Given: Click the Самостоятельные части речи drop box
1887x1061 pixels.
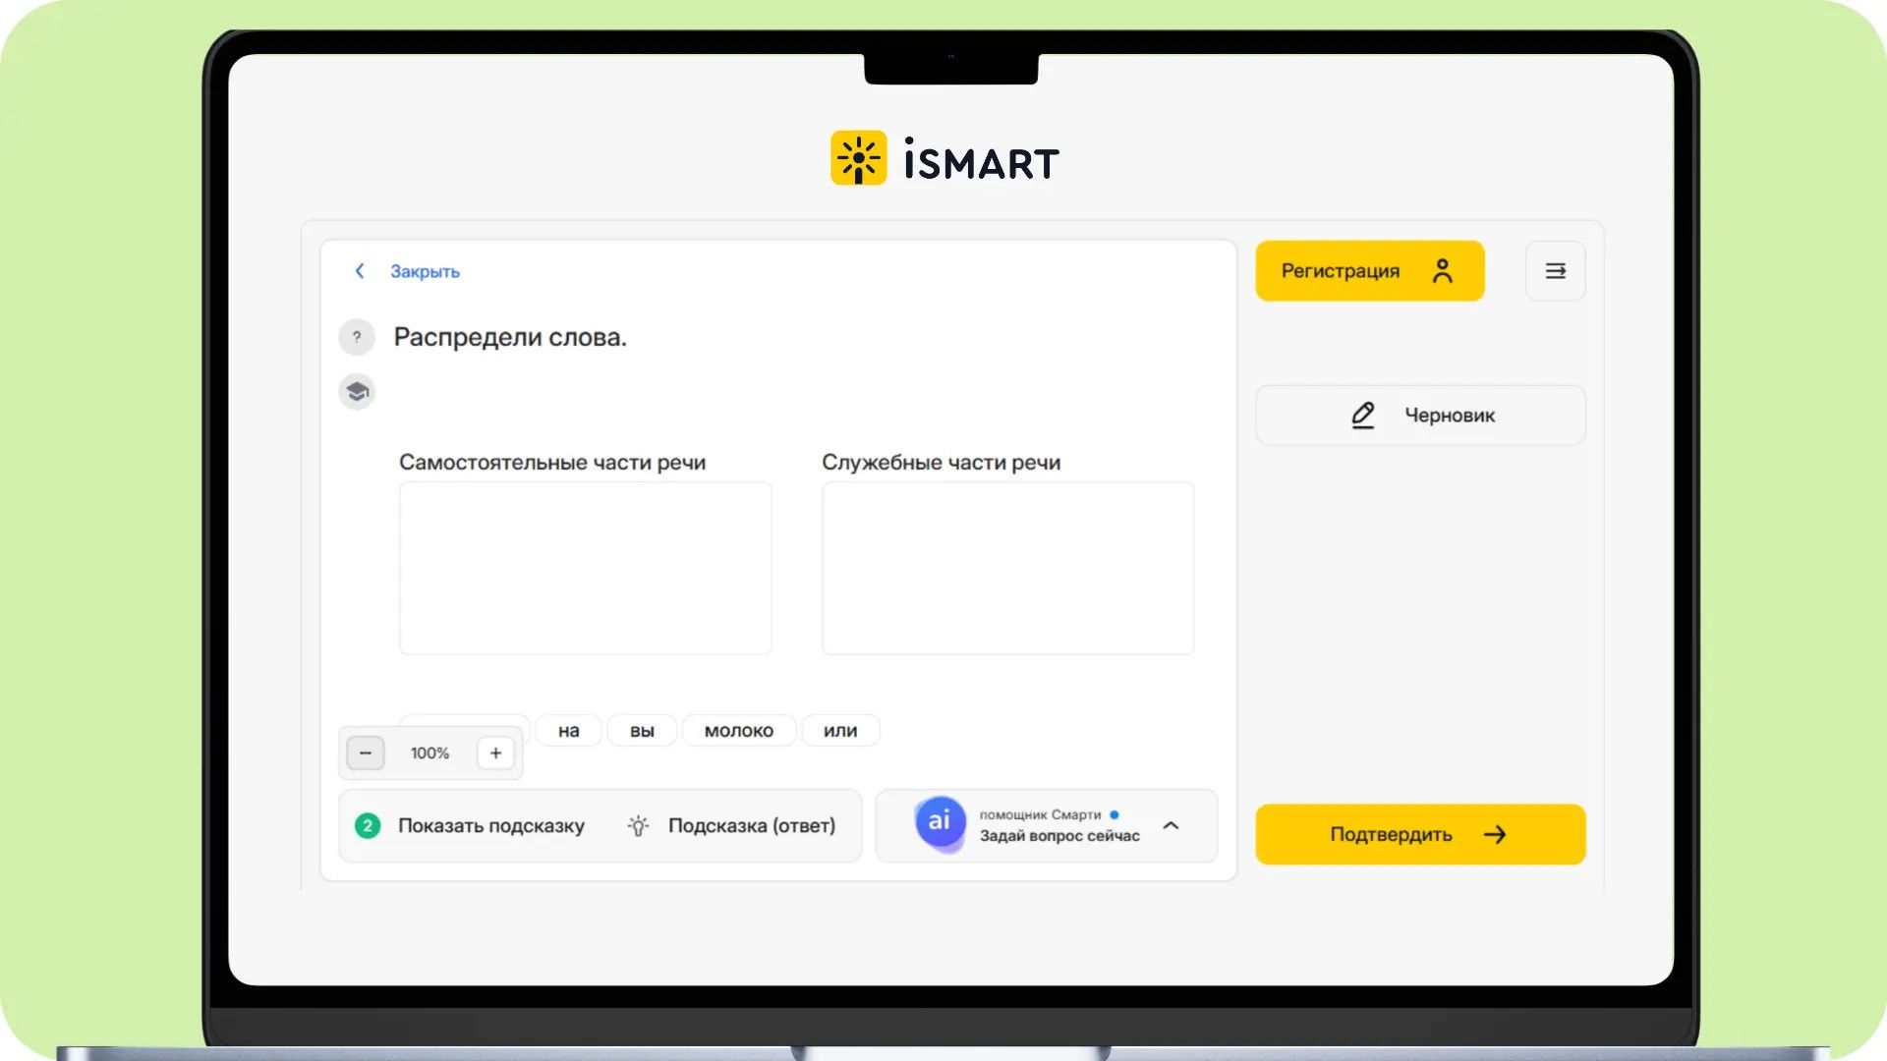Looking at the screenshot, I should pyautogui.click(x=585, y=568).
